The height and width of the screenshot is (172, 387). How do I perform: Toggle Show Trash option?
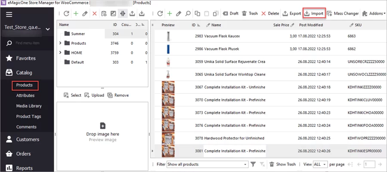[x=282, y=164]
